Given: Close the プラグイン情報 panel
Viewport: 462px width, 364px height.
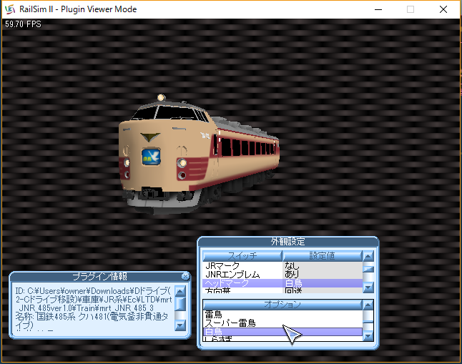Looking at the screenshot, I should click(x=185, y=277).
